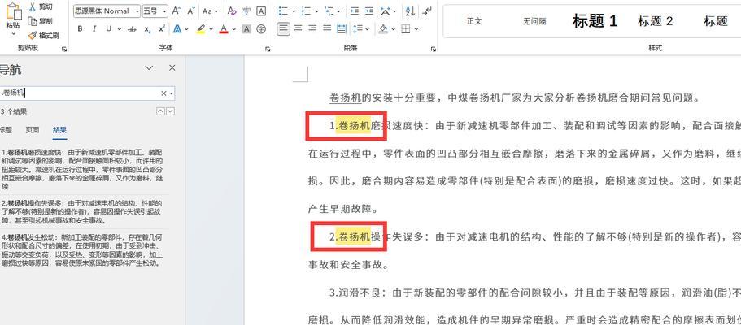The width and height of the screenshot is (741, 325).
Task: Toggle underline formatting
Action: tap(108, 29)
